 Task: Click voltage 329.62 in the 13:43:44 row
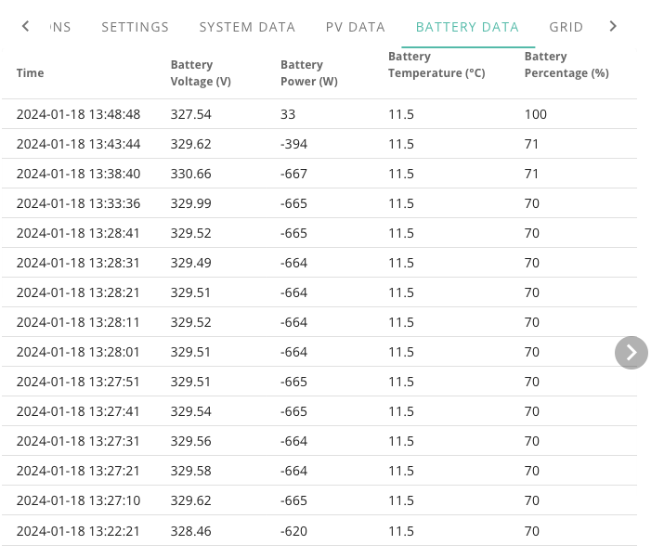point(190,144)
